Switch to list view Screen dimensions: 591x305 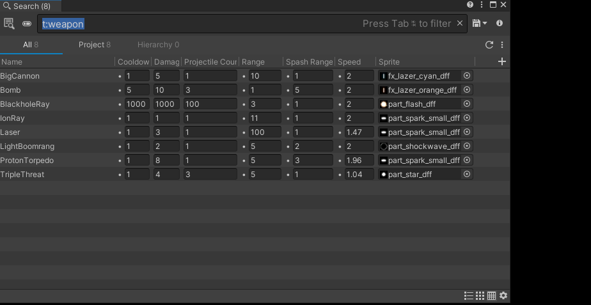click(469, 295)
